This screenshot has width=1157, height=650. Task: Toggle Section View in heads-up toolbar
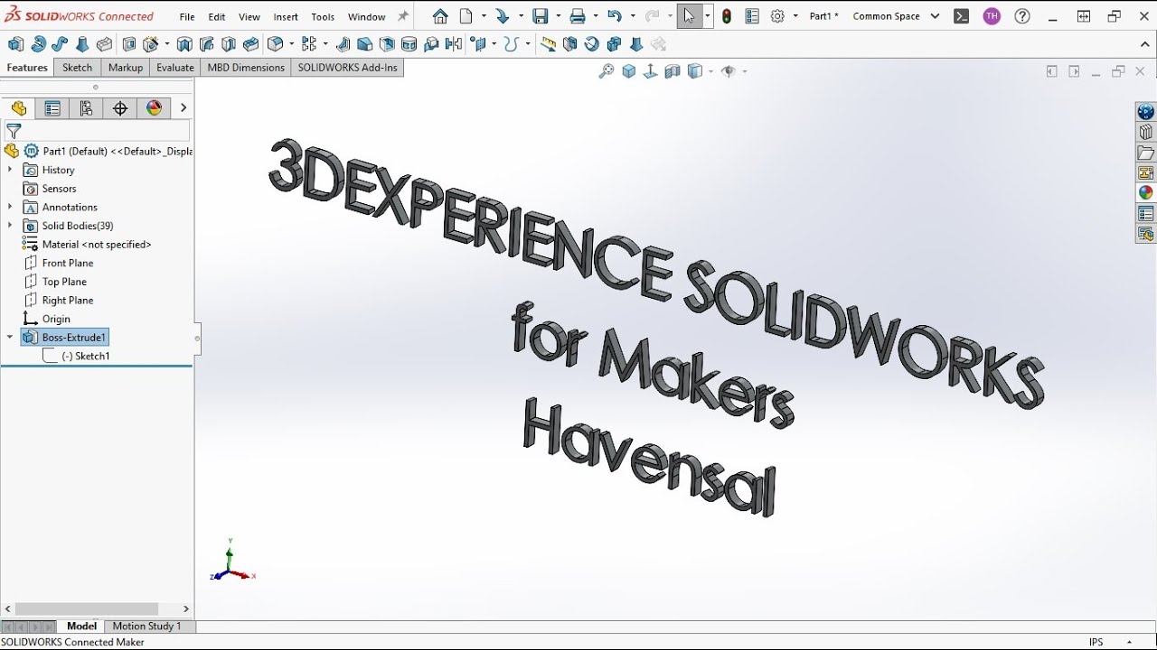[673, 71]
